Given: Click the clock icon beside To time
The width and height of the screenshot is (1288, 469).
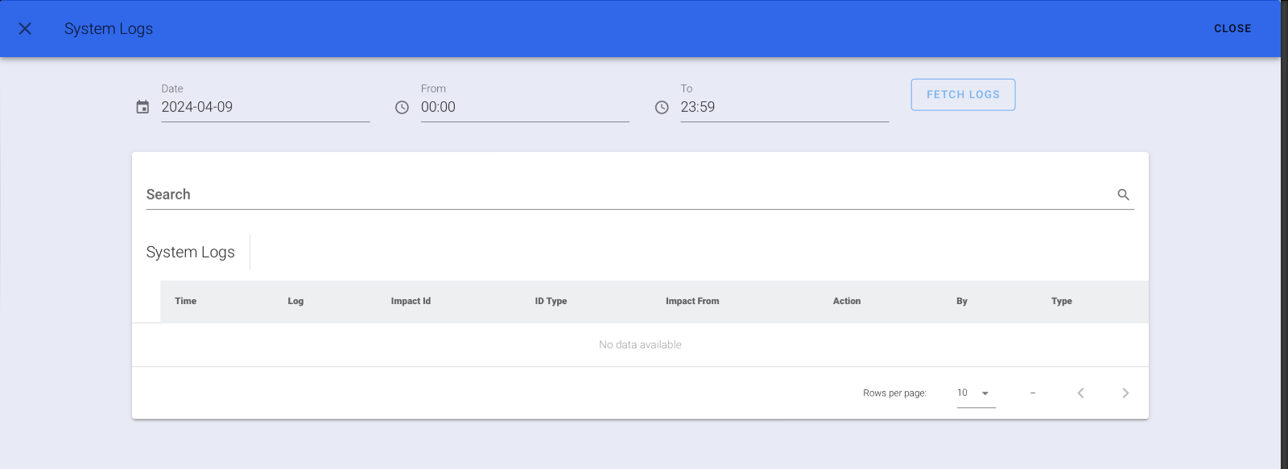Looking at the screenshot, I should [x=662, y=108].
